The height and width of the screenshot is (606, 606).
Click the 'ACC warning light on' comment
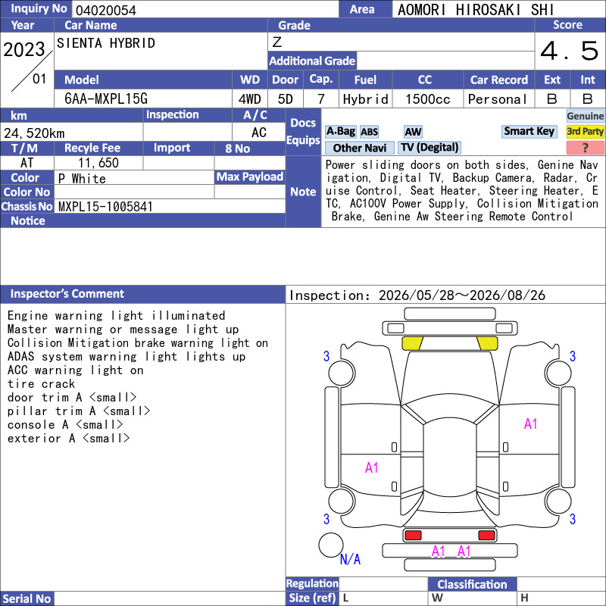pyautogui.click(x=75, y=370)
